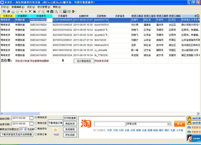
Task: Click the 打印快递单 button
Action: point(70,118)
